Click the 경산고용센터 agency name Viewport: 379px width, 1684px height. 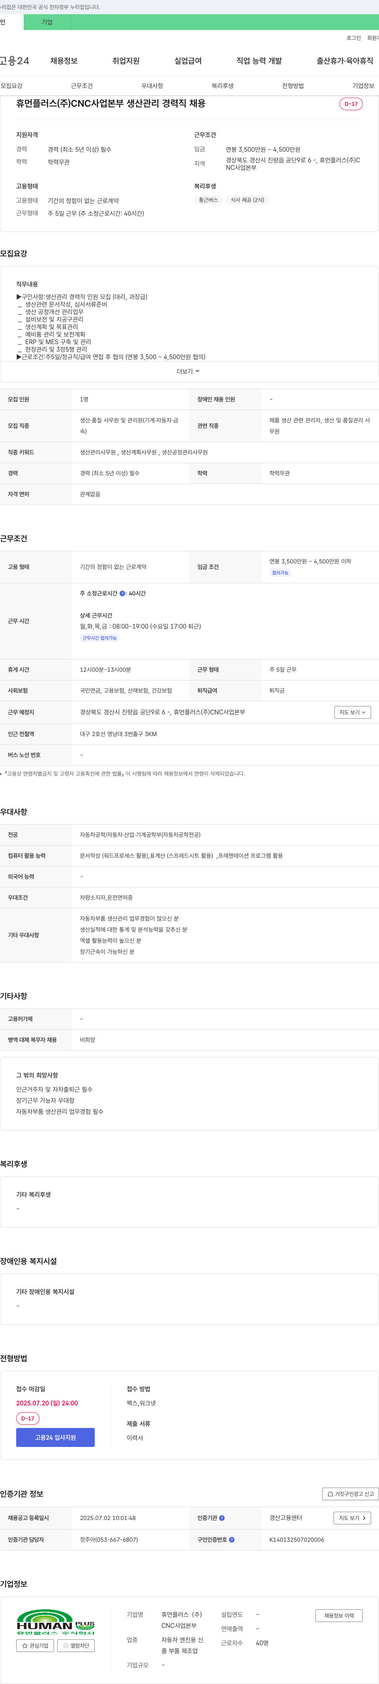coord(285,1518)
